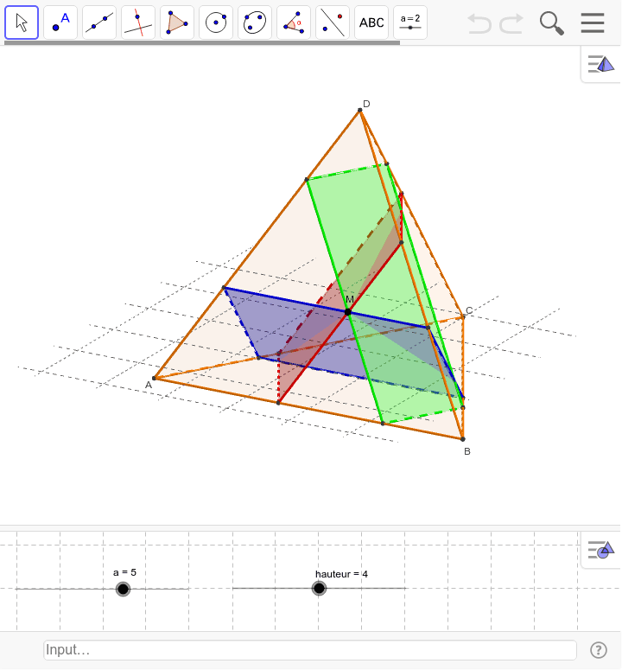Select the Perpendicular Line tool
The image size is (622, 670).
pyautogui.click(x=138, y=22)
